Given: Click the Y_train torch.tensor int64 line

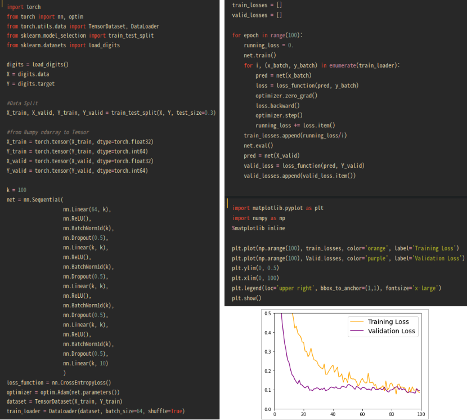Looking at the screenshot, I should (77, 151).
